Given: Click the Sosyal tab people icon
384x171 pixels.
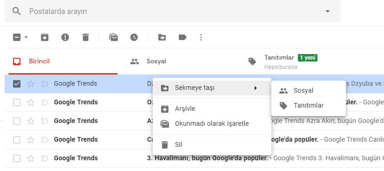Looking at the screenshot, I should 135,62.
